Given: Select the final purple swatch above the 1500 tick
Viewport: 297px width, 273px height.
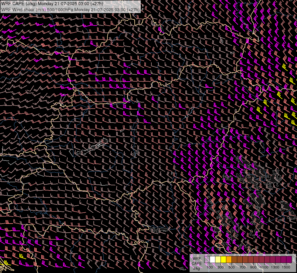Looking at the screenshot, I should tap(289, 259).
